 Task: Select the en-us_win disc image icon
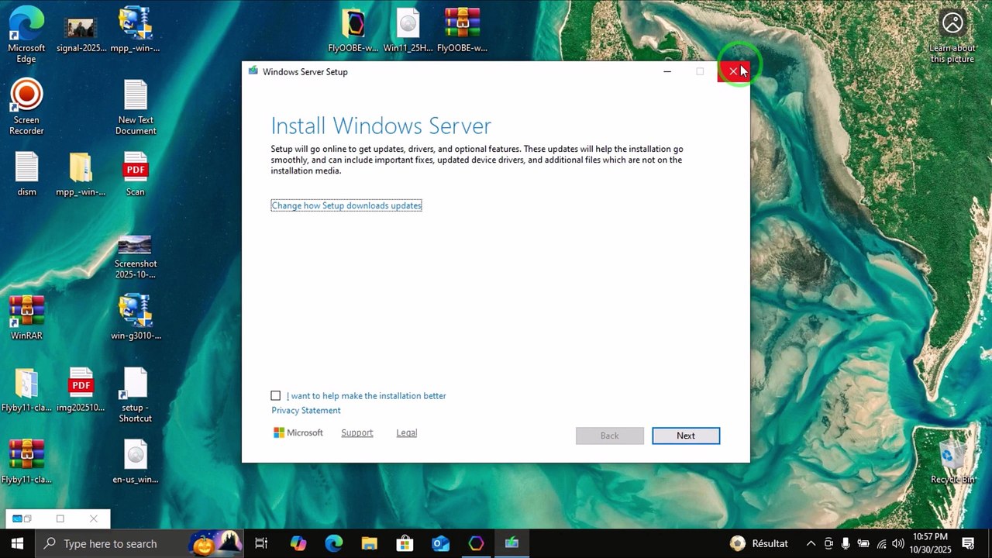tap(135, 462)
